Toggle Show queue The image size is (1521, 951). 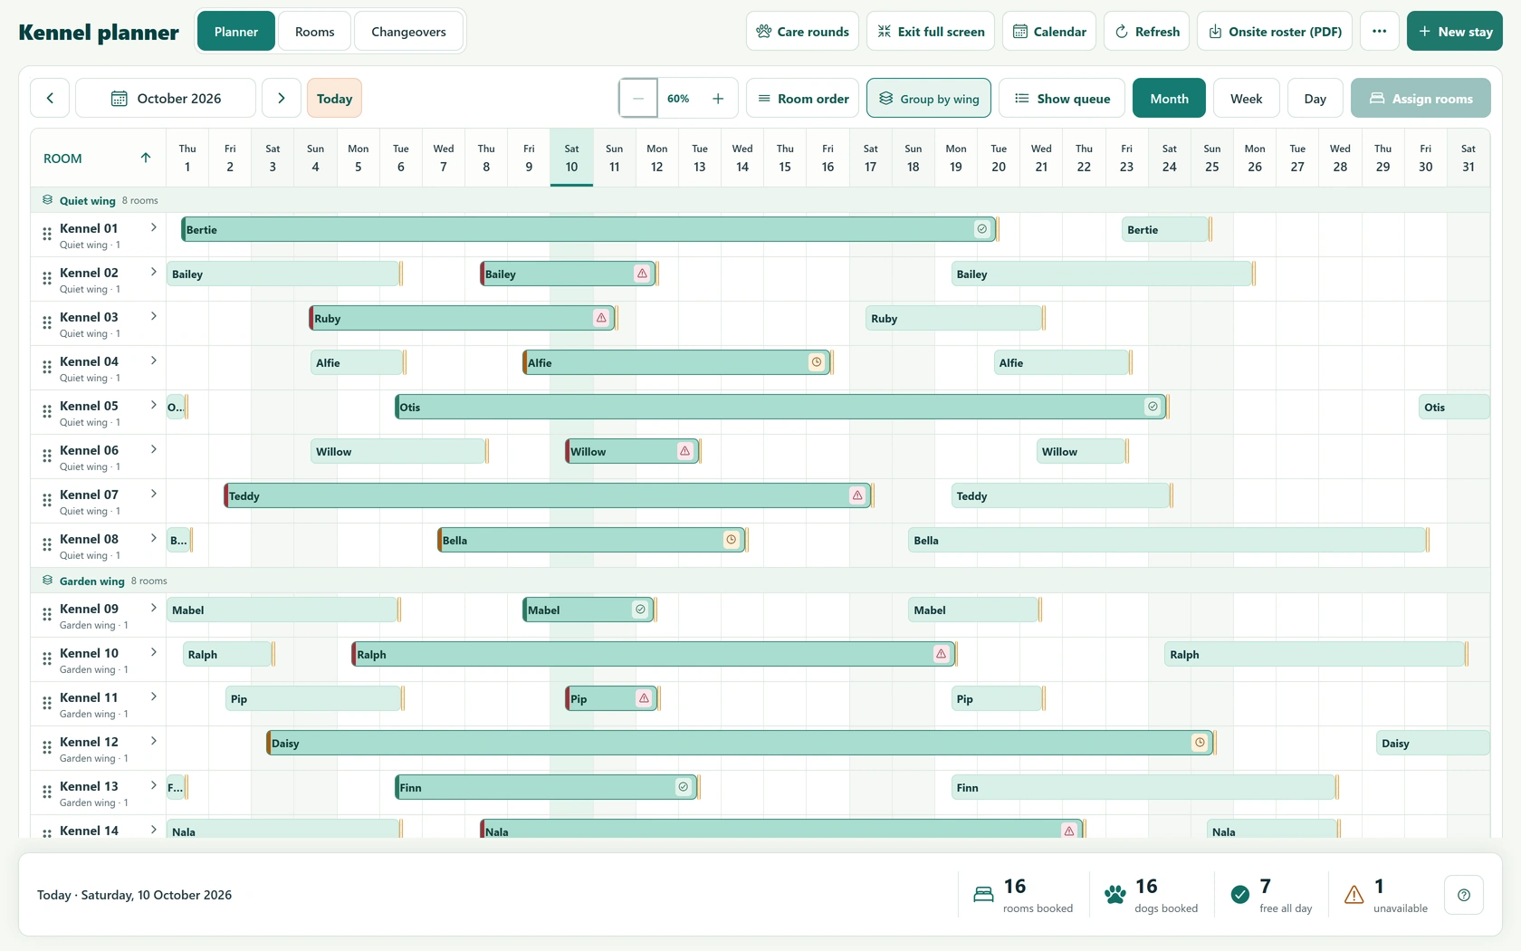pyautogui.click(x=1062, y=98)
